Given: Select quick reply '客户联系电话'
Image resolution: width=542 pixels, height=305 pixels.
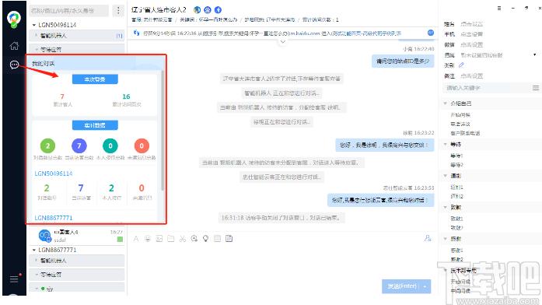Looking at the screenshot, I should click(465, 133).
